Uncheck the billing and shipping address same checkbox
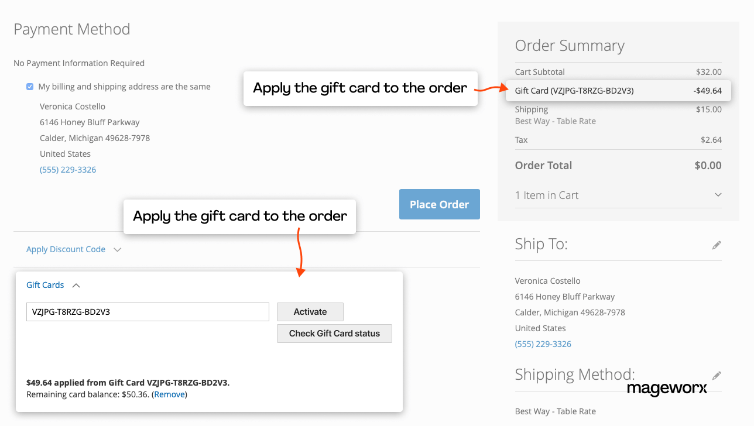This screenshot has height=426, width=754. click(x=30, y=87)
